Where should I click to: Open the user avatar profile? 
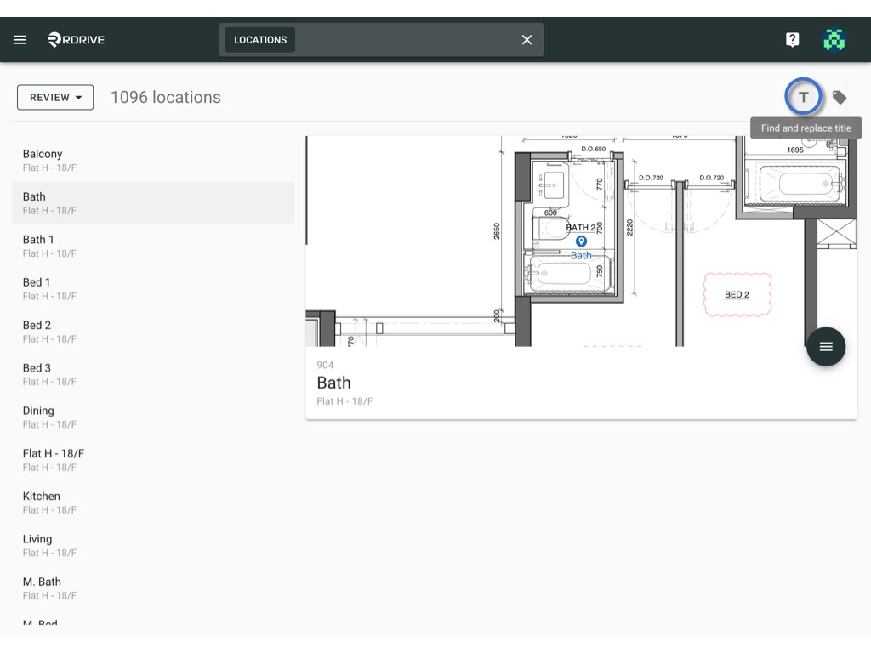[834, 39]
